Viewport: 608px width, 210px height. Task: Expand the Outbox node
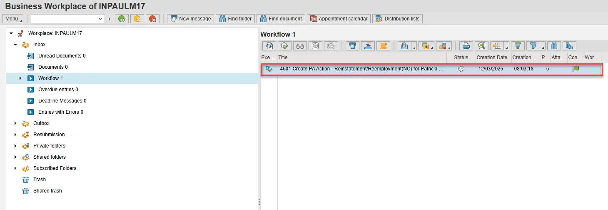click(x=16, y=123)
